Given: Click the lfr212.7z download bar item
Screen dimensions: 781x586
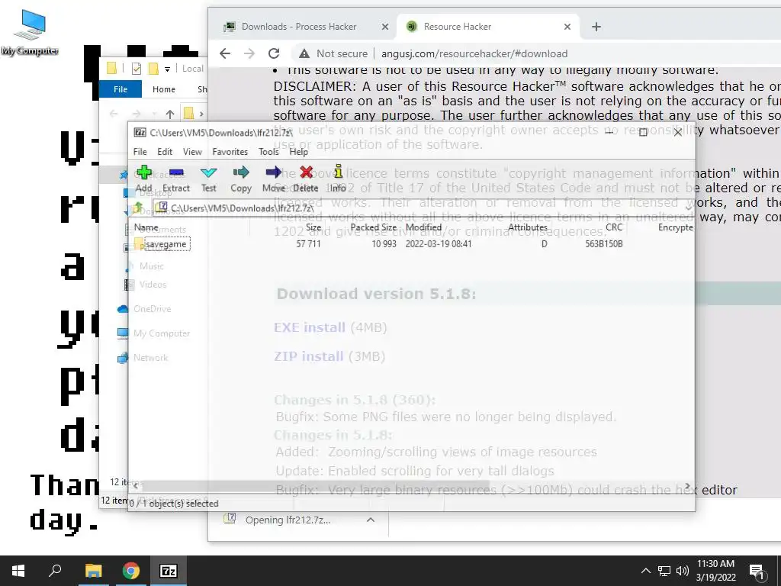Looking at the screenshot, I should pos(288,520).
